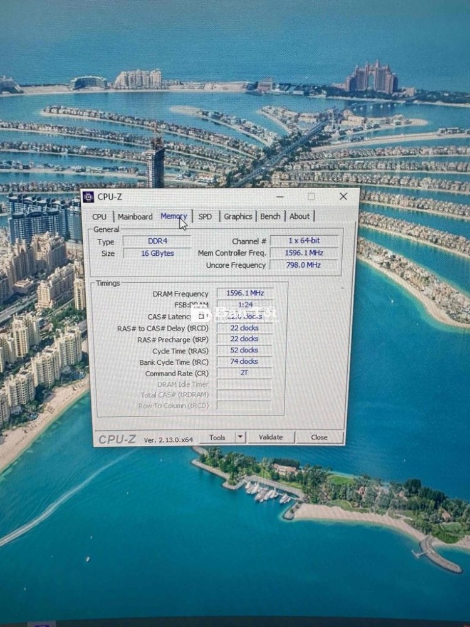Open the Mainboard tab
This screenshot has height=627, width=470.
135,217
